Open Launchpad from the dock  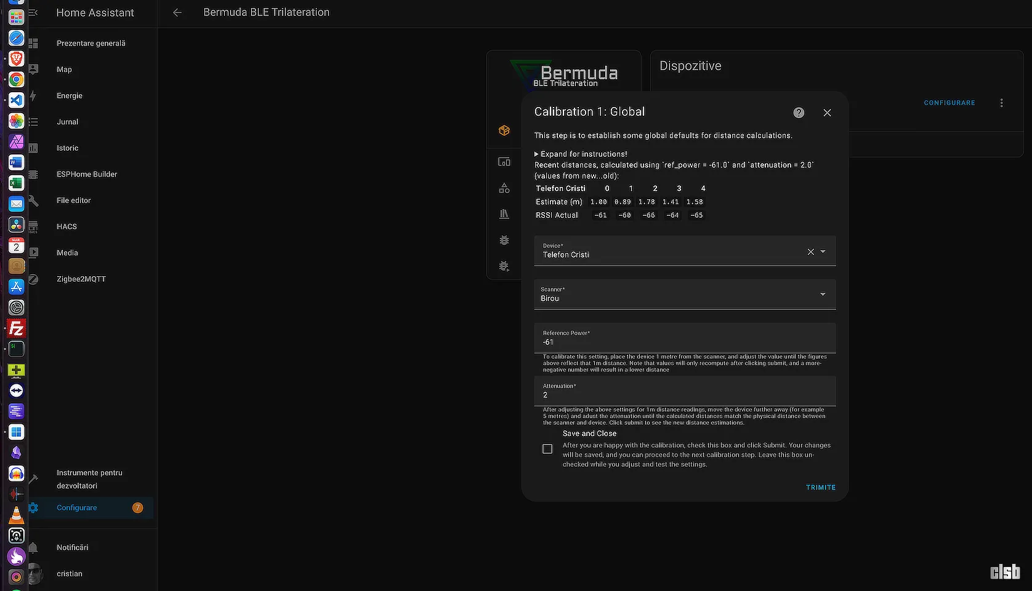point(17,17)
